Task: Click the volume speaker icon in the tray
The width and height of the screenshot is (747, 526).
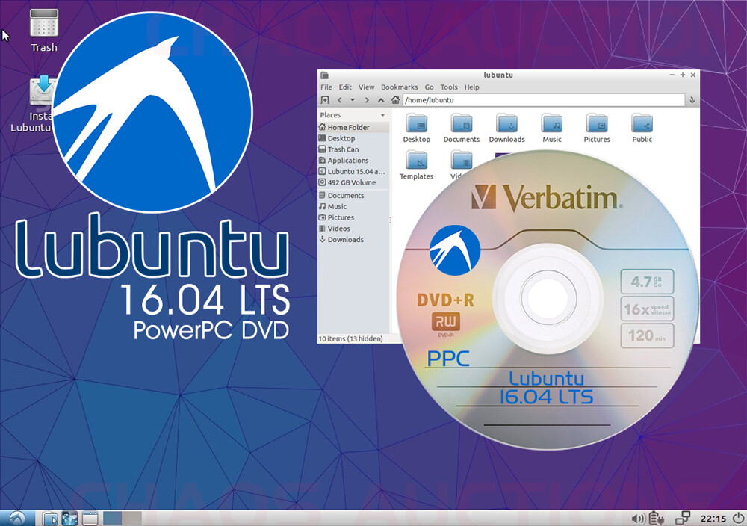Action: [637, 516]
